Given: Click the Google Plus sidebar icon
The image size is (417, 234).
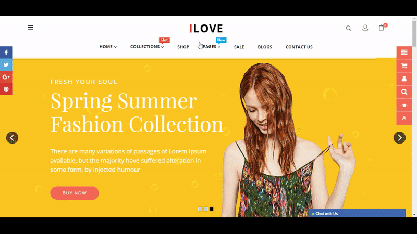Looking at the screenshot, I should point(6,77).
